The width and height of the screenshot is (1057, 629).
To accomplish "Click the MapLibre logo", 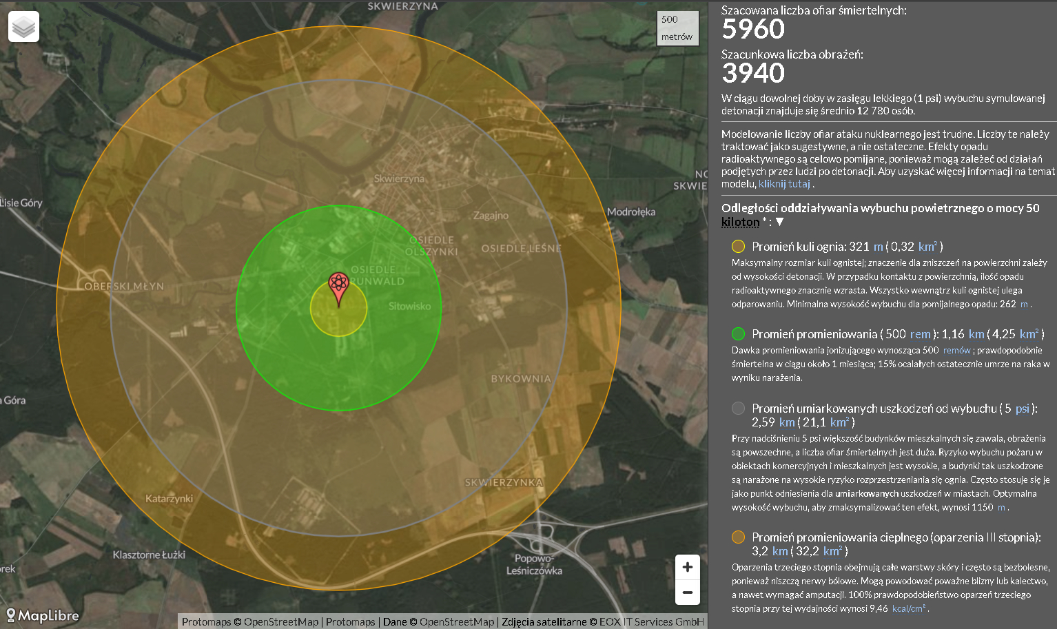I will tap(43, 615).
